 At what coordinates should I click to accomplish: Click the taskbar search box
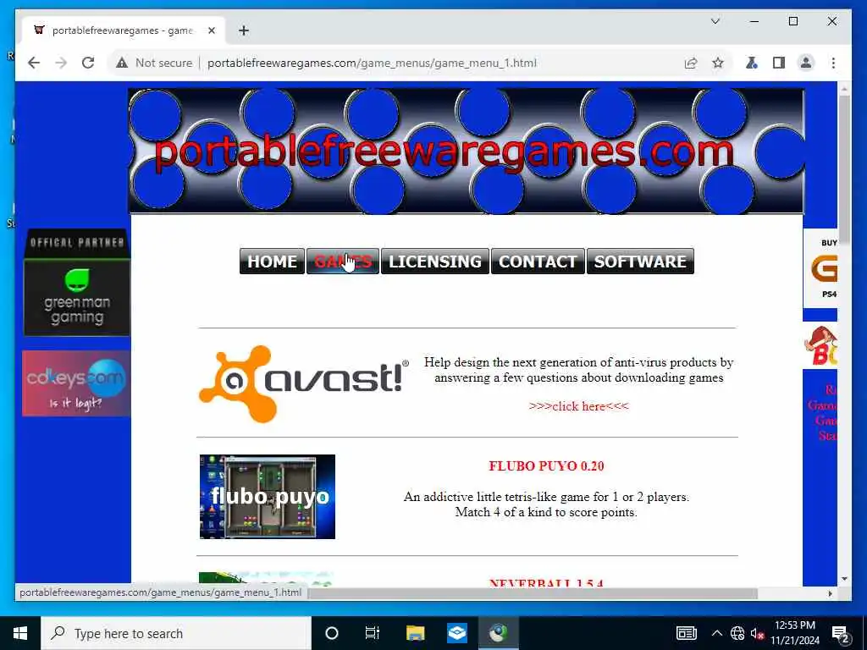click(x=176, y=633)
